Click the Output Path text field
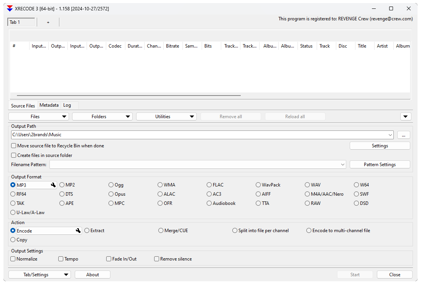Image resolution: width=421 pixels, height=287 pixels. pos(199,135)
